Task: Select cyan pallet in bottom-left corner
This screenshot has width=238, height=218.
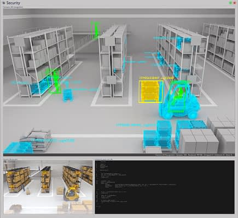Action: pyautogui.click(x=18, y=147)
